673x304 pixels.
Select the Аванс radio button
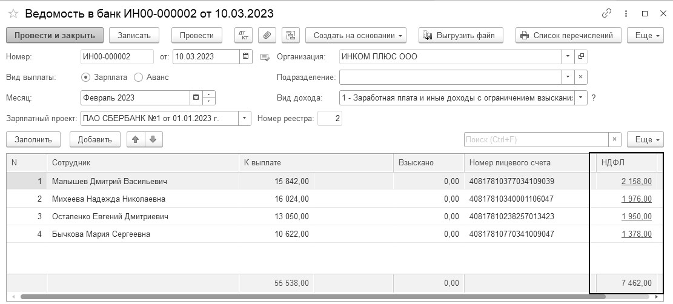pyautogui.click(x=138, y=78)
